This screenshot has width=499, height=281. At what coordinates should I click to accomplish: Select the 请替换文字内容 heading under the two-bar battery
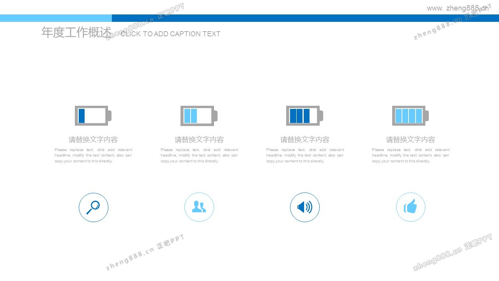[x=199, y=140]
